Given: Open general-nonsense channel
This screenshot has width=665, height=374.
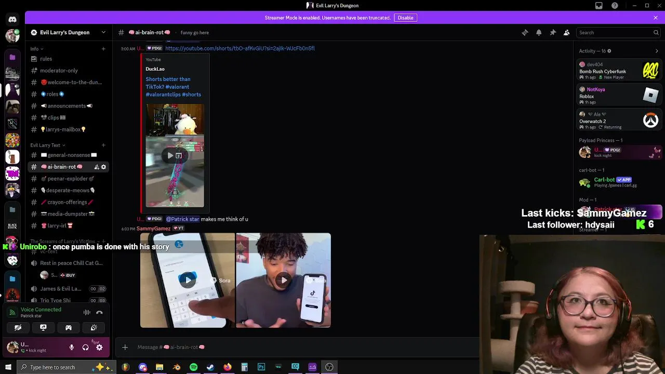Looking at the screenshot, I should [68, 155].
